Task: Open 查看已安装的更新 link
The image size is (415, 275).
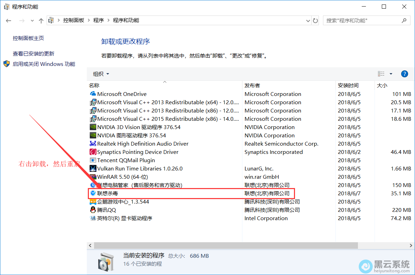Action: coord(34,53)
